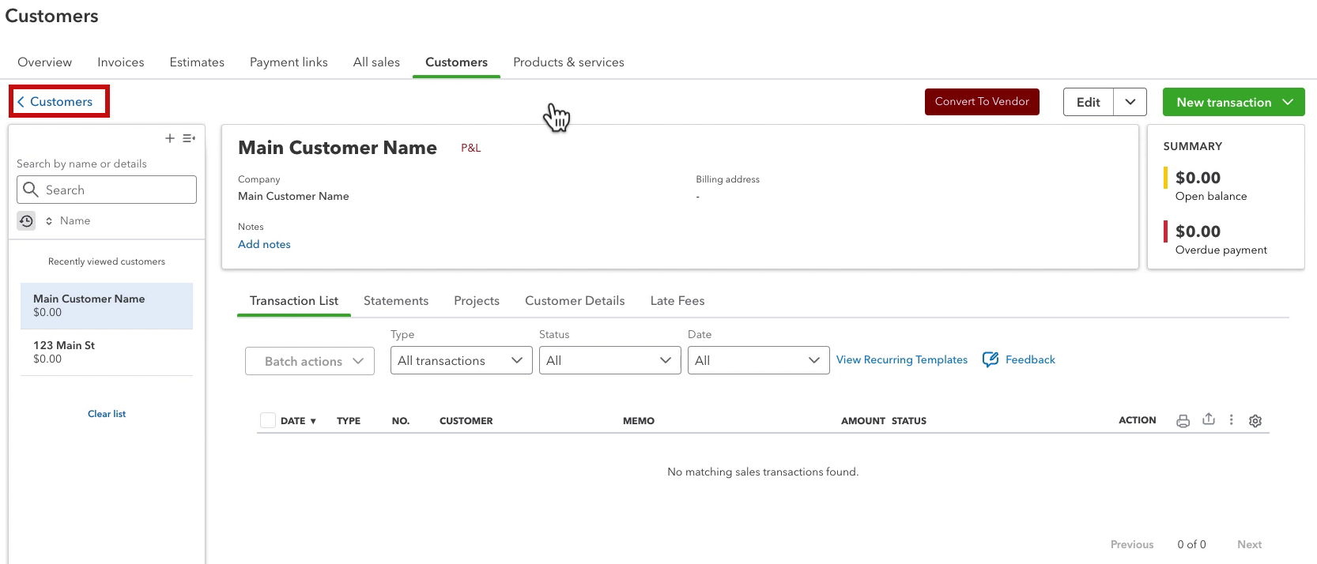Viewport: 1317px width, 564px height.
Task: Switch to the Invoices tab
Action: click(121, 62)
